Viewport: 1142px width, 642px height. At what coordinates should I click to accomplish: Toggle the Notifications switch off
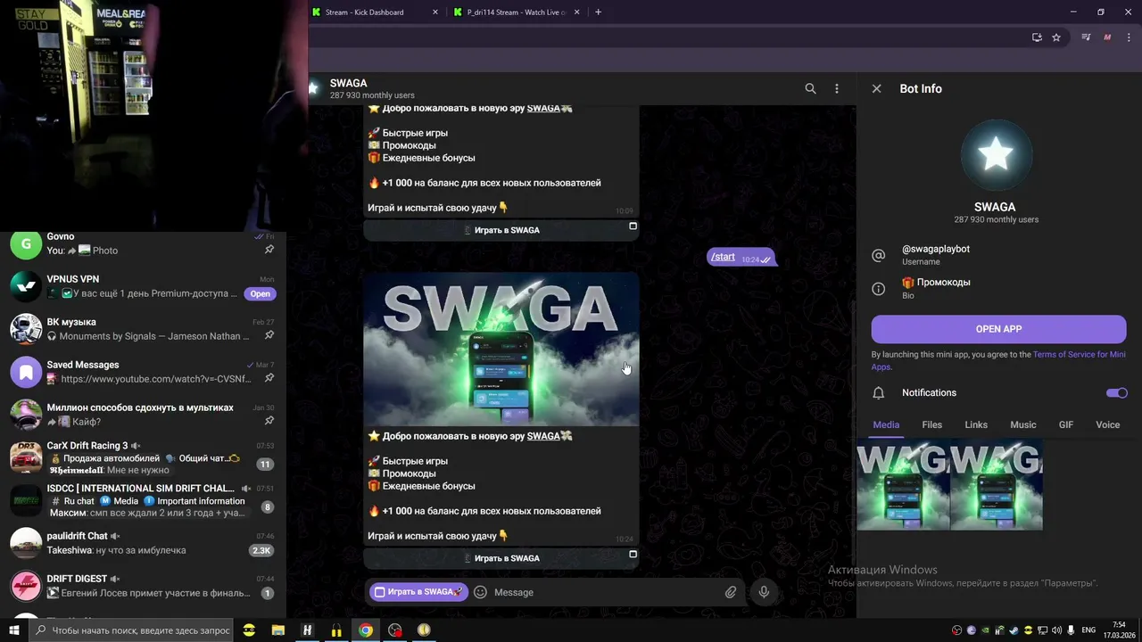click(1116, 392)
